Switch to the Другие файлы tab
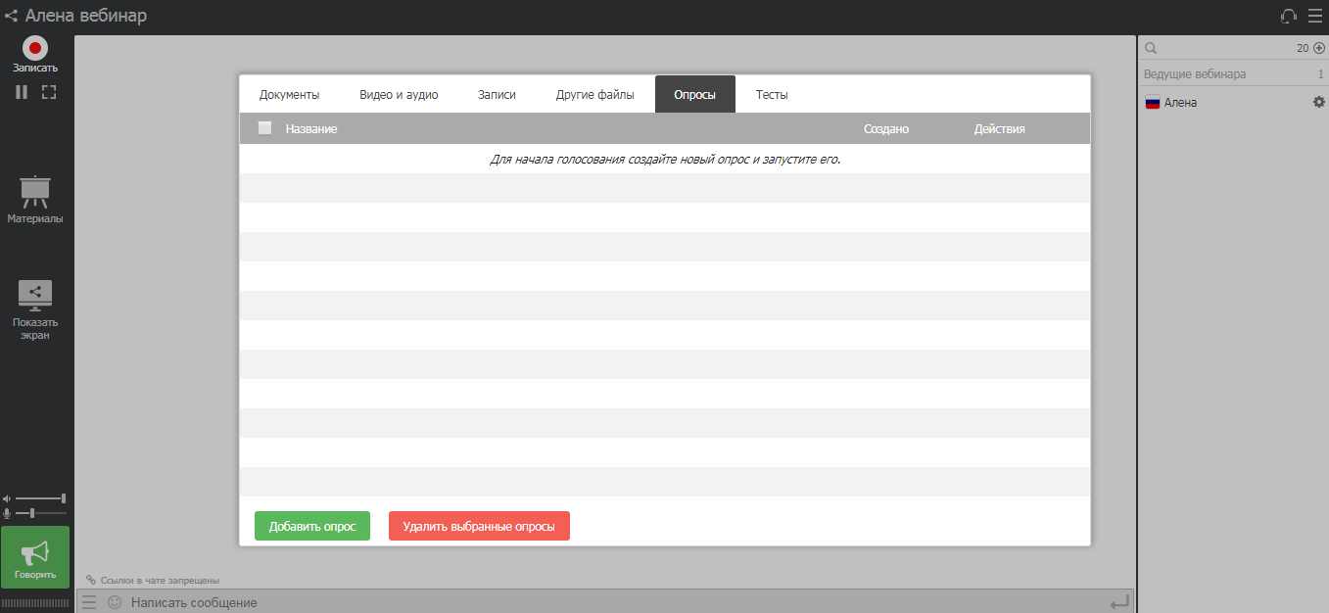The height and width of the screenshot is (613, 1329). pos(594,94)
